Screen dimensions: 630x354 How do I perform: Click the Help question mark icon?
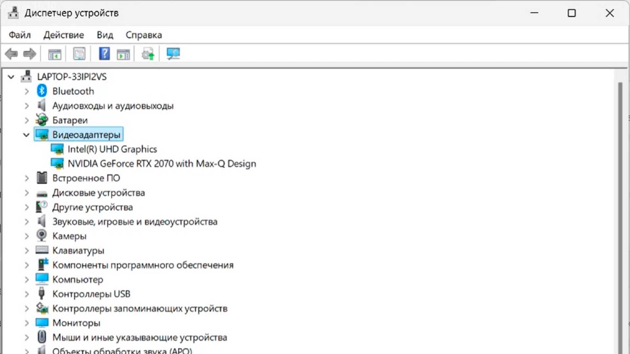(104, 53)
